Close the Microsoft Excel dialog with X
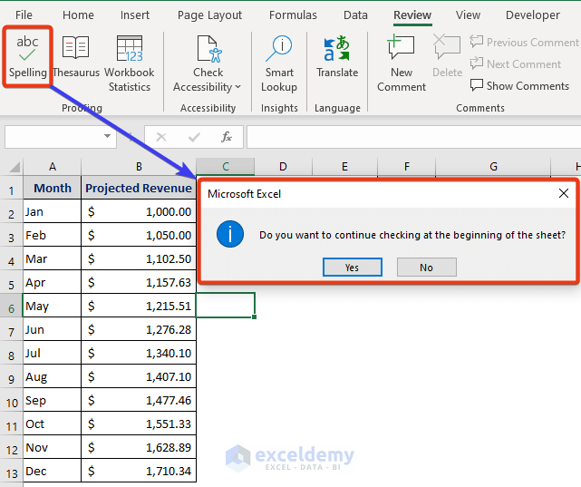Screen dimensions: 581x487 564,193
